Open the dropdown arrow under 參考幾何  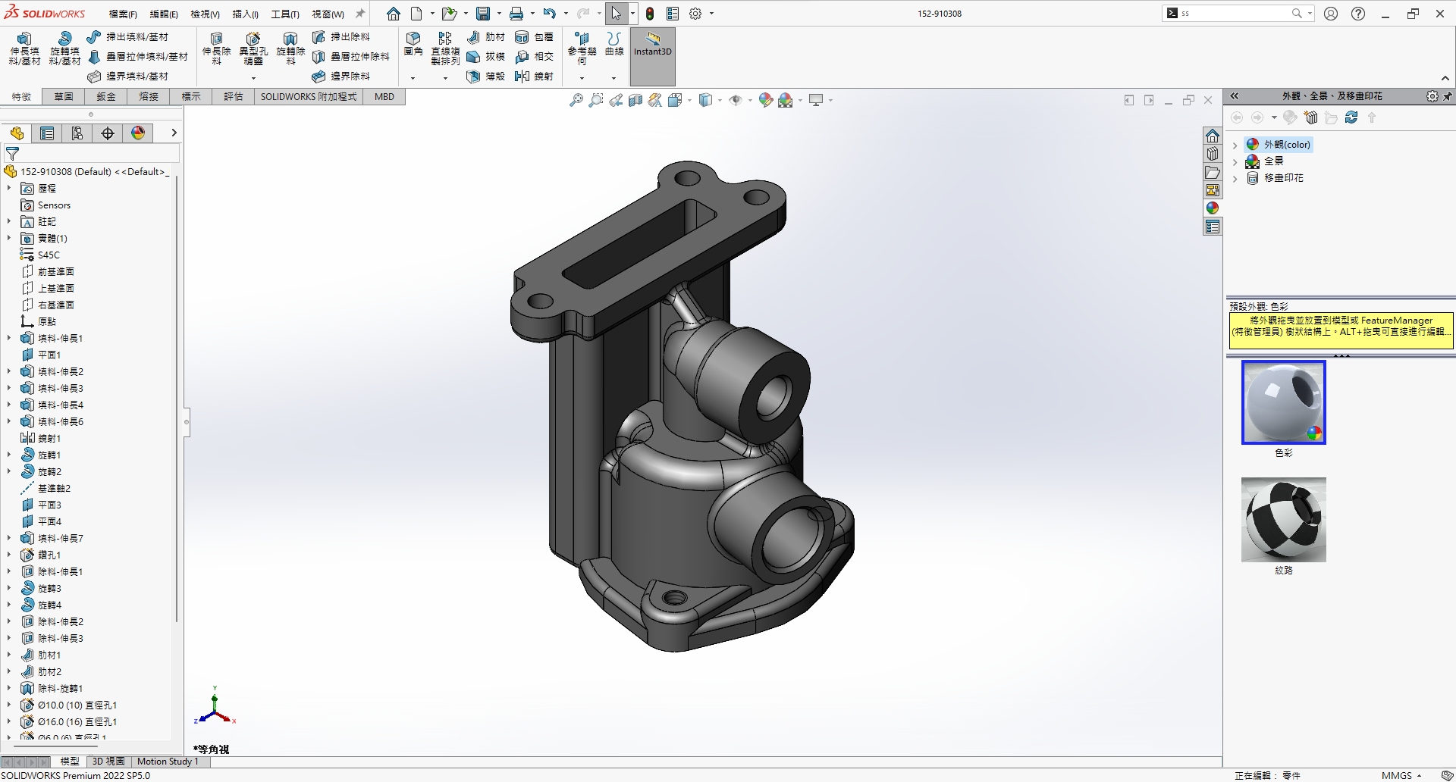point(582,78)
